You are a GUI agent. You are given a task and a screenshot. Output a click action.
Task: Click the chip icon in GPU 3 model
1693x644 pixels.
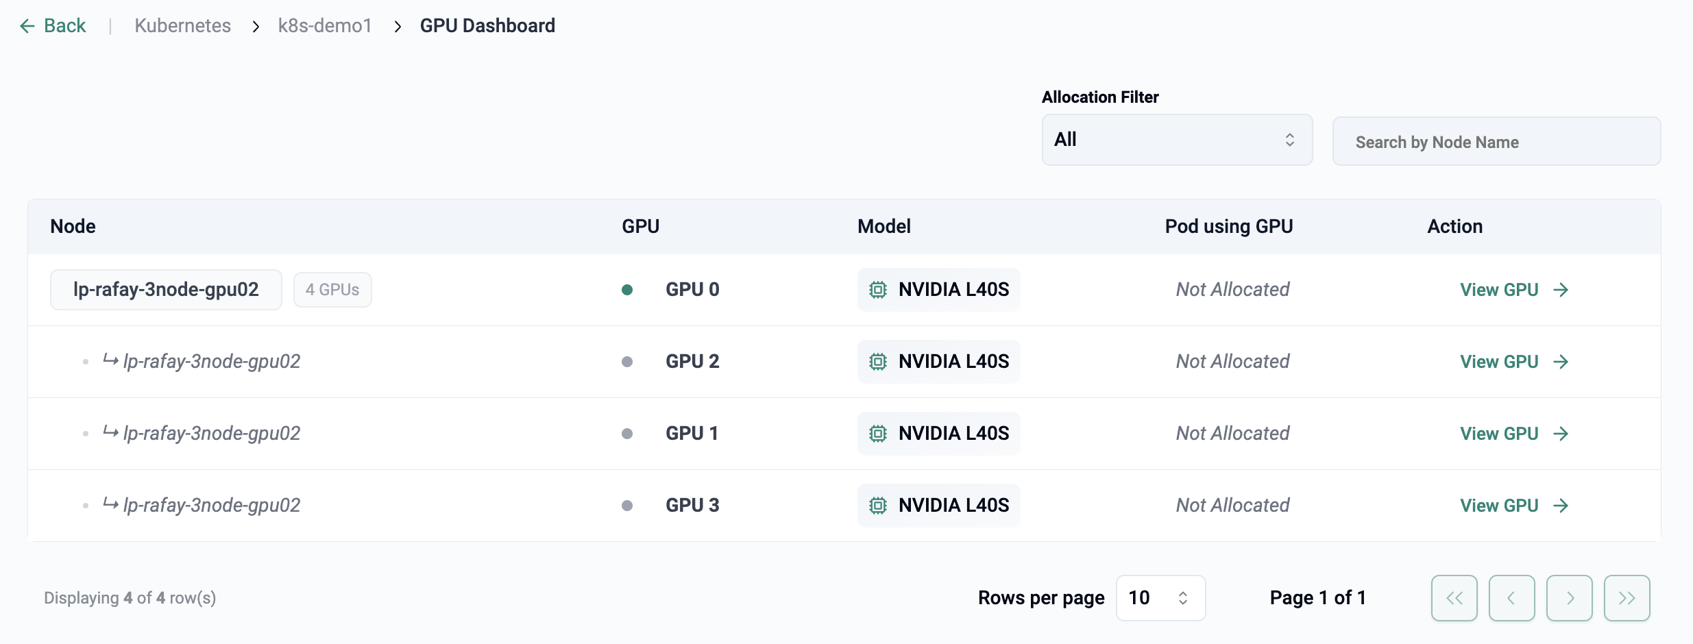(x=877, y=506)
